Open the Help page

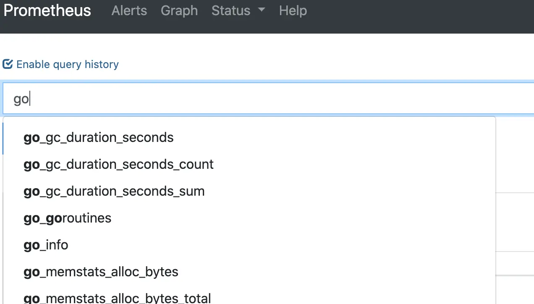(293, 11)
